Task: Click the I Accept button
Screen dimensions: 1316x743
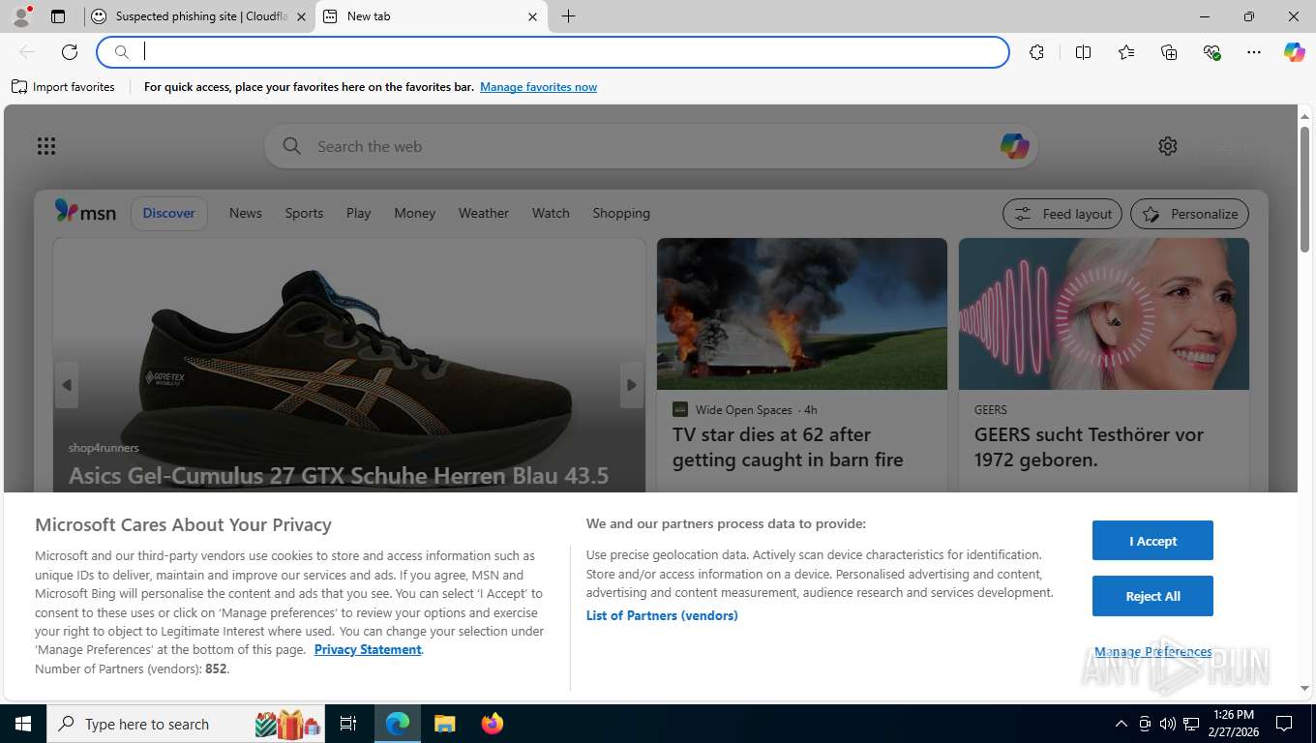Action: point(1152,541)
